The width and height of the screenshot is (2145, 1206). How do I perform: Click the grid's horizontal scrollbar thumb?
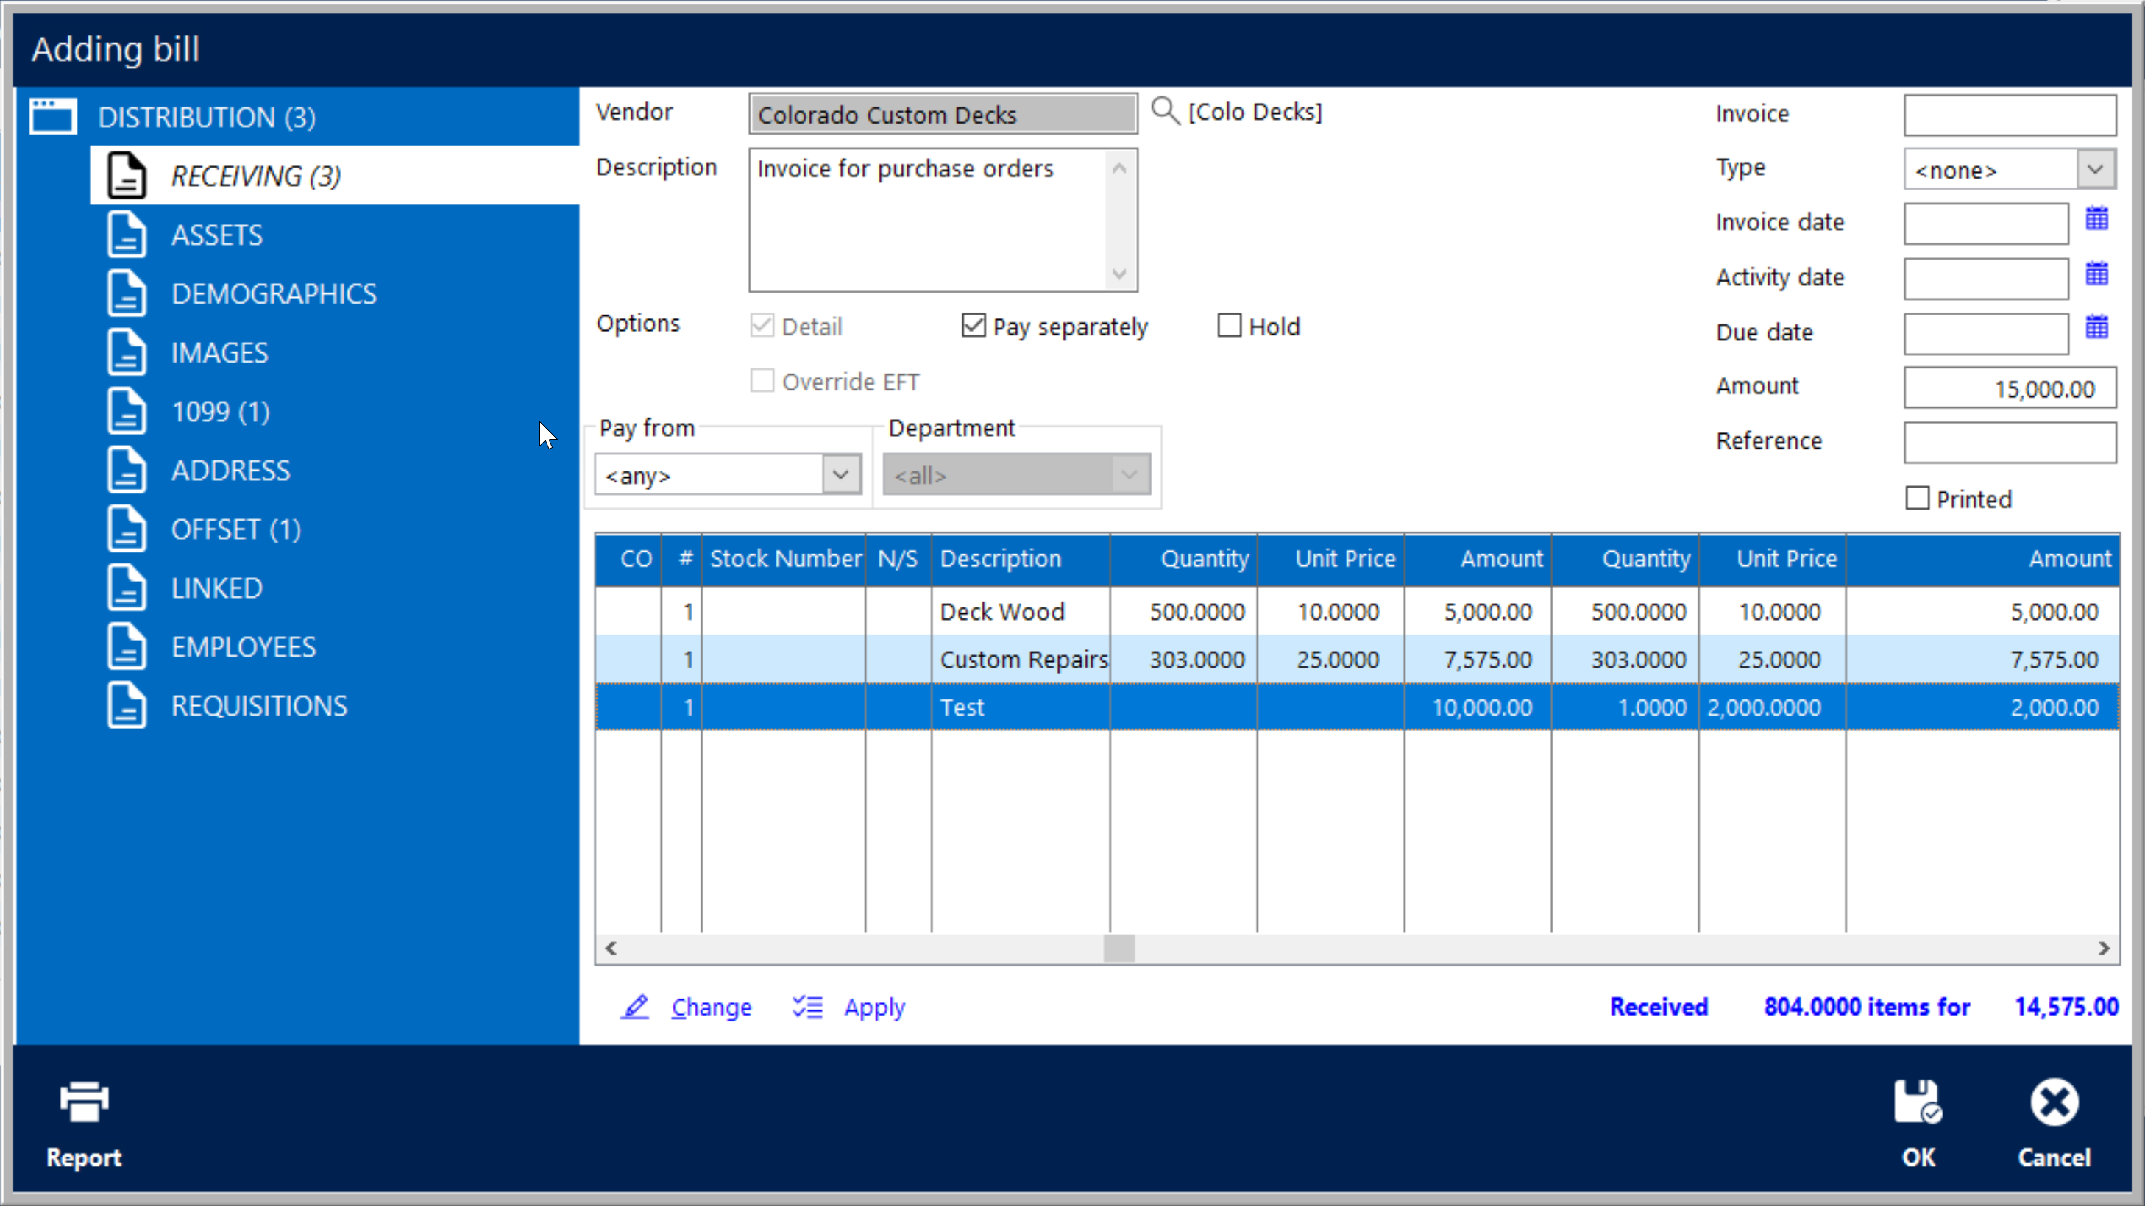(1118, 948)
